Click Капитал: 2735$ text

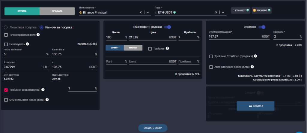[x=87, y=44]
